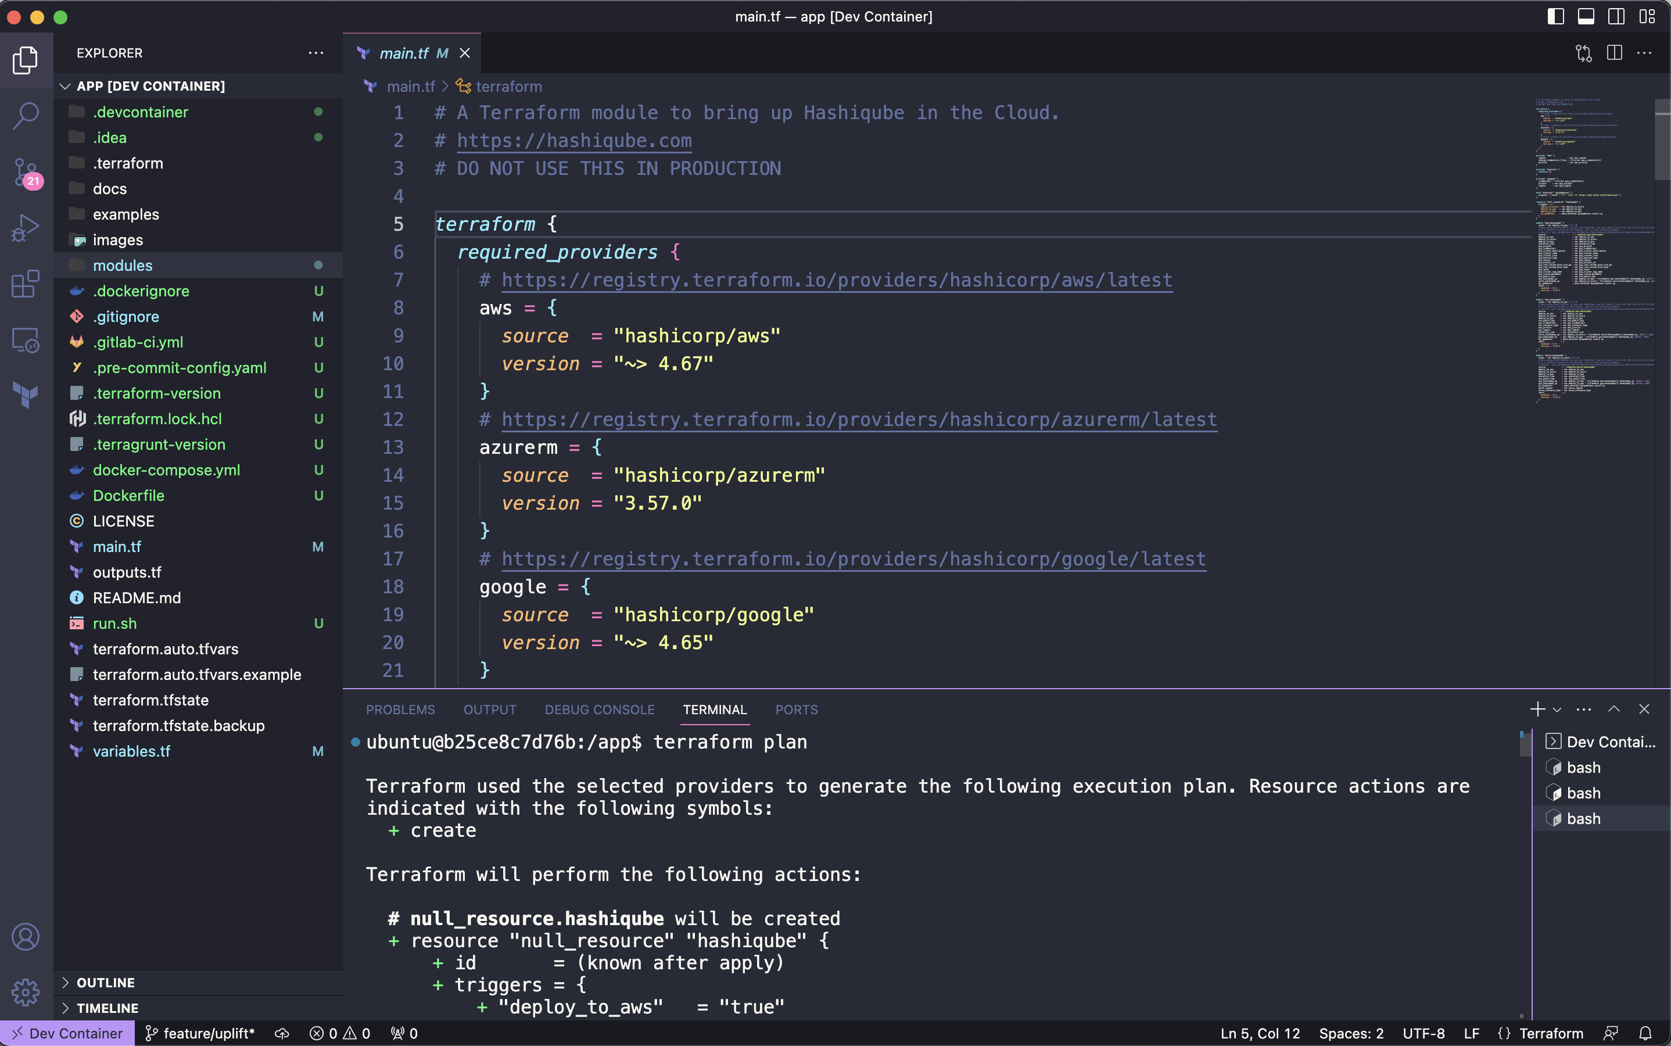Split the editor right
The width and height of the screenshot is (1671, 1046).
pyautogui.click(x=1614, y=53)
